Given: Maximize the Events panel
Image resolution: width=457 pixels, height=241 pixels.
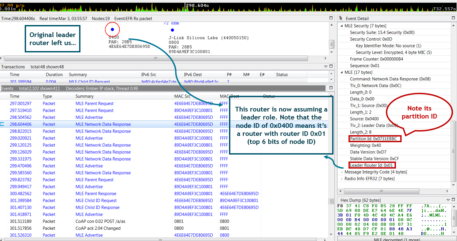Looking at the screenshot, I should [x=331, y=88].
